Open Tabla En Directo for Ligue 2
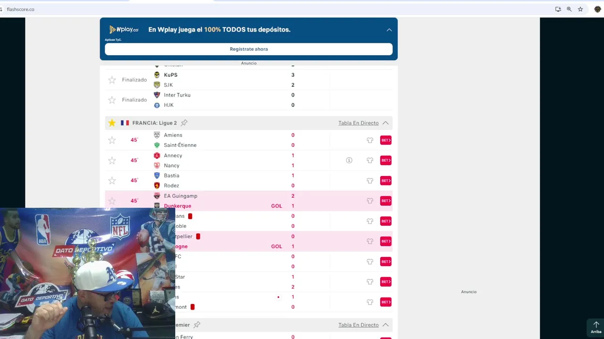604x339 pixels. 358,123
